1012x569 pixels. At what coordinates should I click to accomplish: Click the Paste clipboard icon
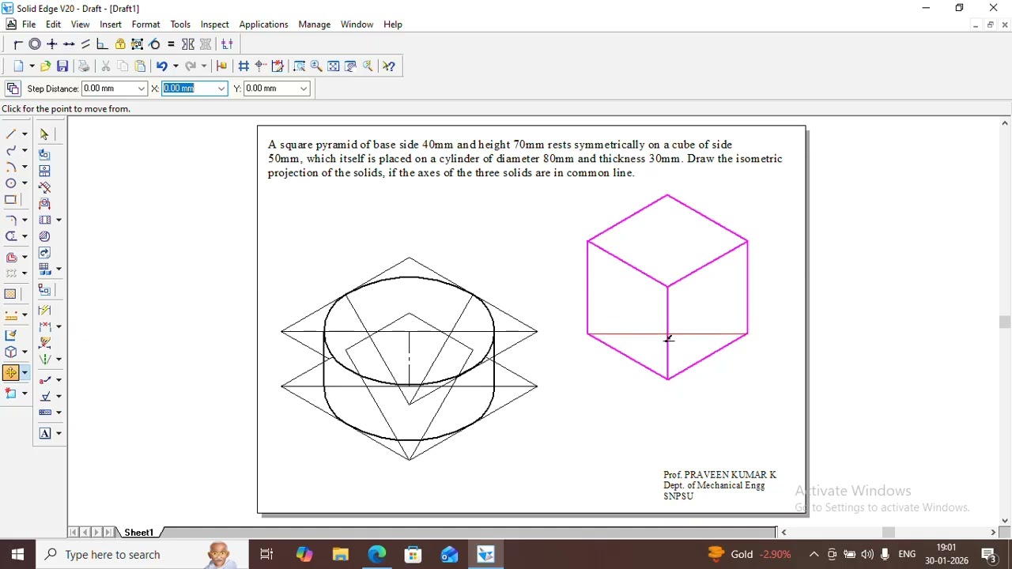pos(140,66)
